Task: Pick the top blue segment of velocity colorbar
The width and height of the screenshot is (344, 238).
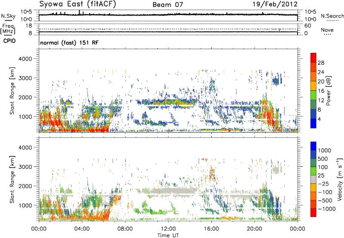Action: pos(313,146)
